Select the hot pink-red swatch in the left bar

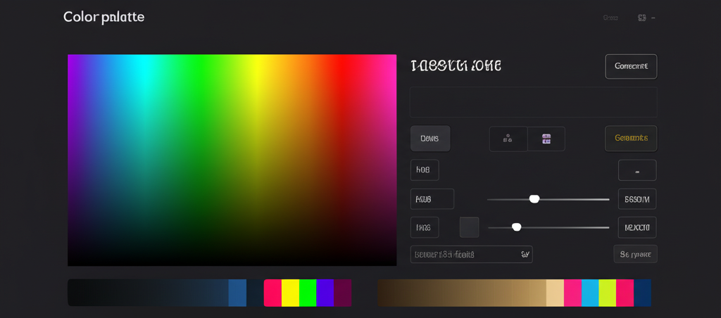(x=272, y=293)
